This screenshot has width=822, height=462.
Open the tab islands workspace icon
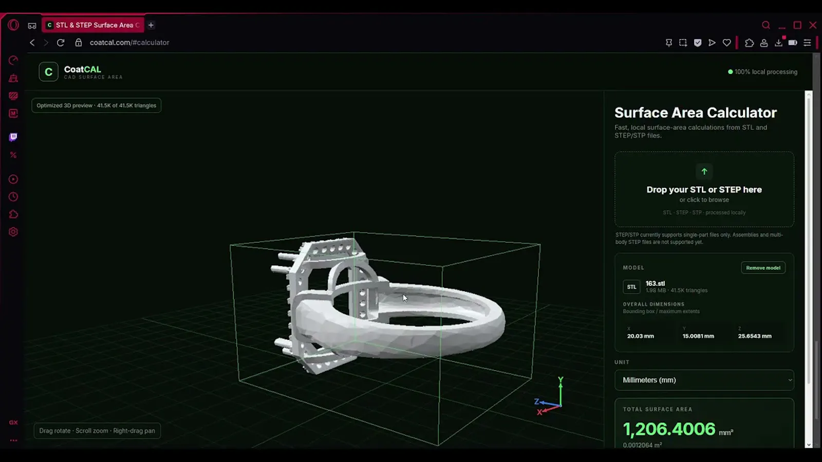pos(32,25)
